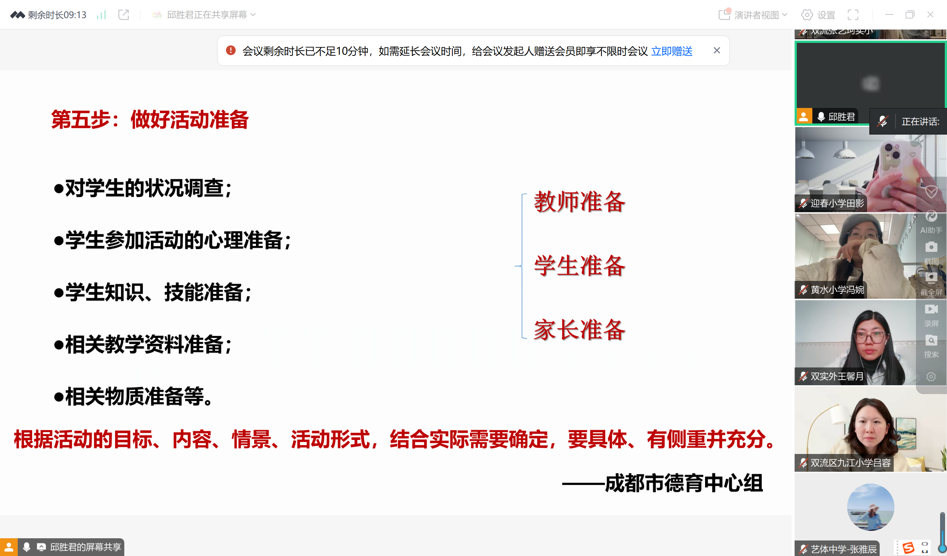Click the network signal indicator
The height and width of the screenshot is (556, 947).
click(101, 15)
